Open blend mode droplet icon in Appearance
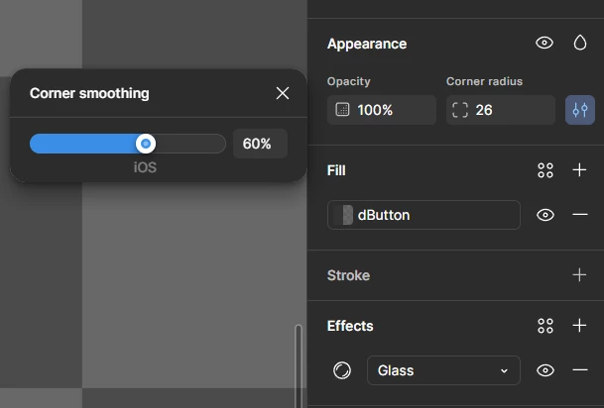 click(580, 43)
